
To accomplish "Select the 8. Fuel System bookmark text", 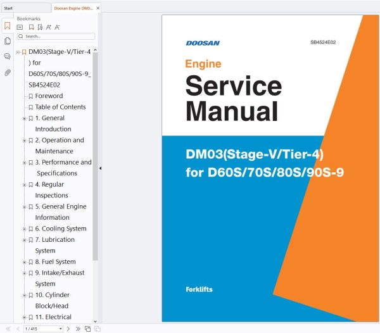I will [x=55, y=262].
